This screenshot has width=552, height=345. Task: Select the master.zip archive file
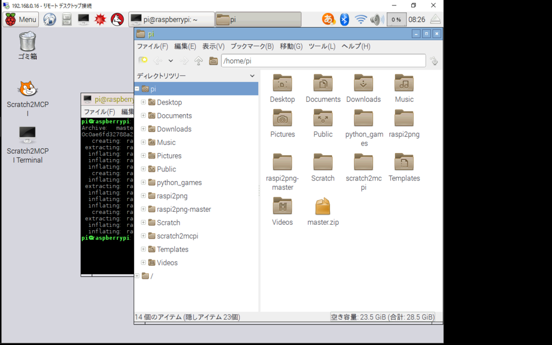point(323,211)
